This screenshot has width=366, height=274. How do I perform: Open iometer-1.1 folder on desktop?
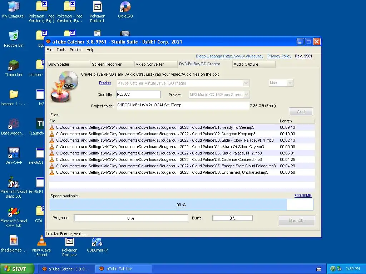[x=14, y=97]
